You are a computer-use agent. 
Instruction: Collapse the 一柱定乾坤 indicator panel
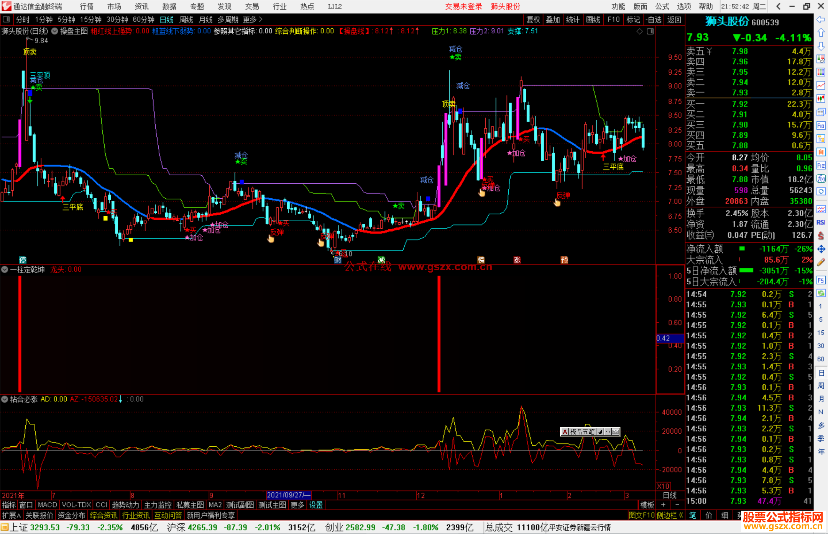coord(5,269)
